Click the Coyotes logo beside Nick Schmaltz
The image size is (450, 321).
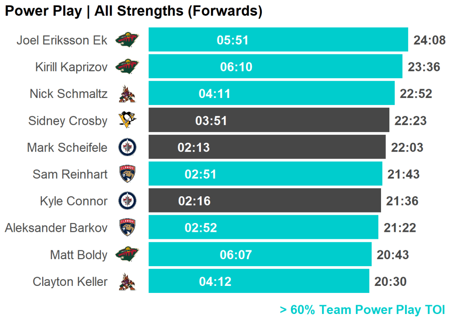(x=127, y=94)
